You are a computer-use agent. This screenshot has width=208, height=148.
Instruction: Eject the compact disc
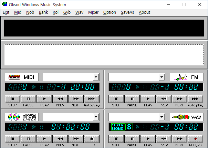(x=92, y=139)
